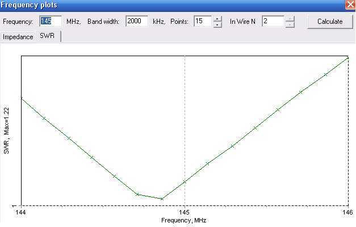Click the 146 frequency axis value
Screen dimensions: 356x227
click(347, 212)
